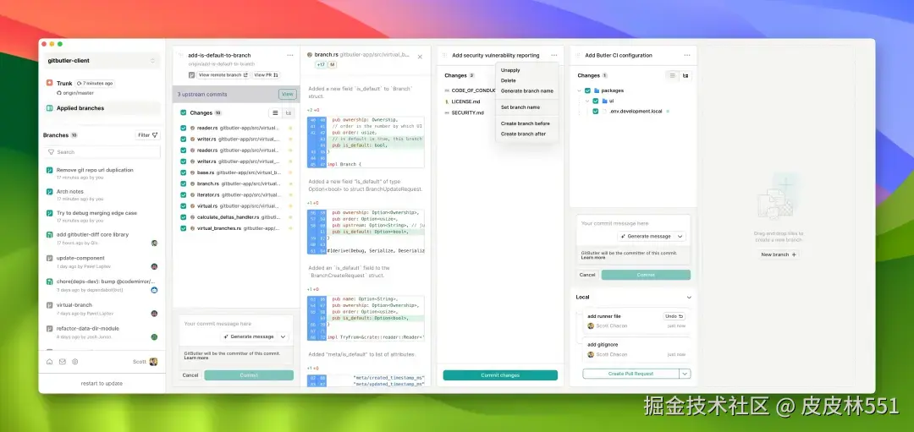The height and width of the screenshot is (432, 914).
Task: Click branch icon beside Arch notes
Action: (50, 192)
